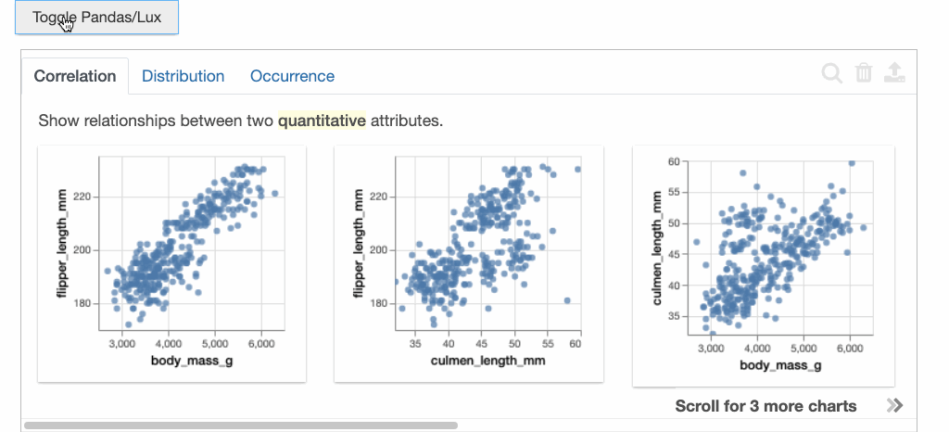949x432 pixels.
Task: Open the Correlation tab
Action: (75, 76)
